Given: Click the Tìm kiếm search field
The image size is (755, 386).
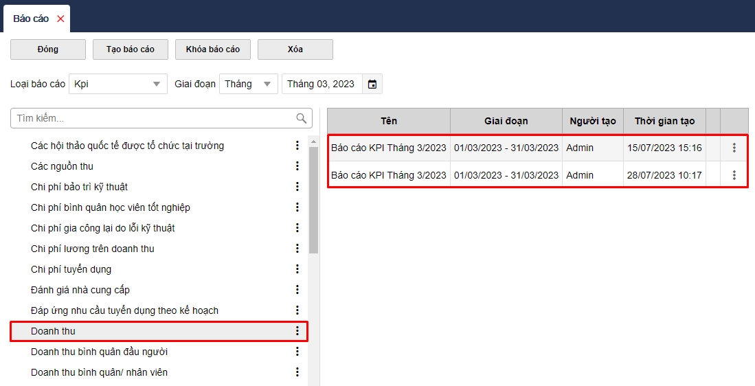Looking at the screenshot, I should [x=151, y=118].
